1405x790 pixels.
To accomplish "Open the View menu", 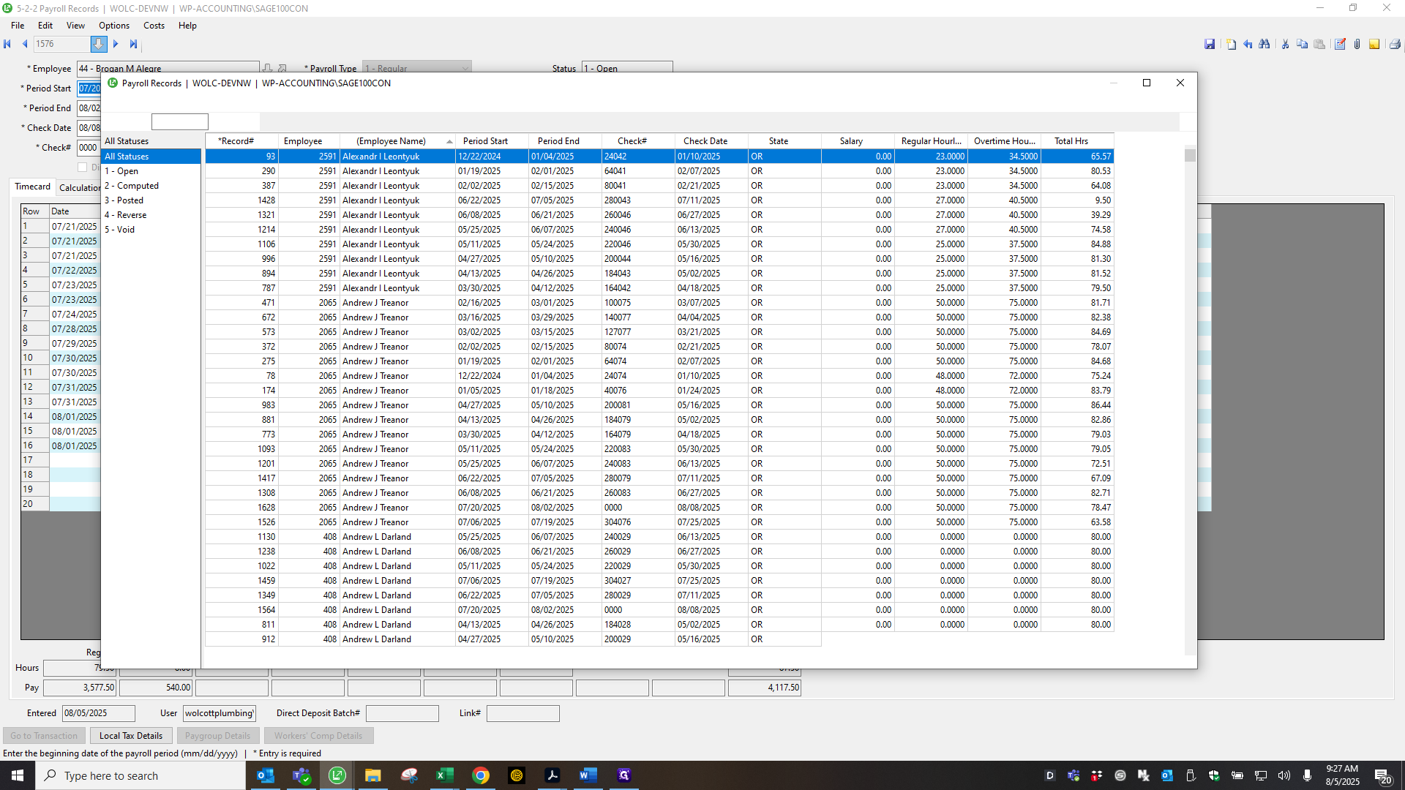I will tap(75, 26).
